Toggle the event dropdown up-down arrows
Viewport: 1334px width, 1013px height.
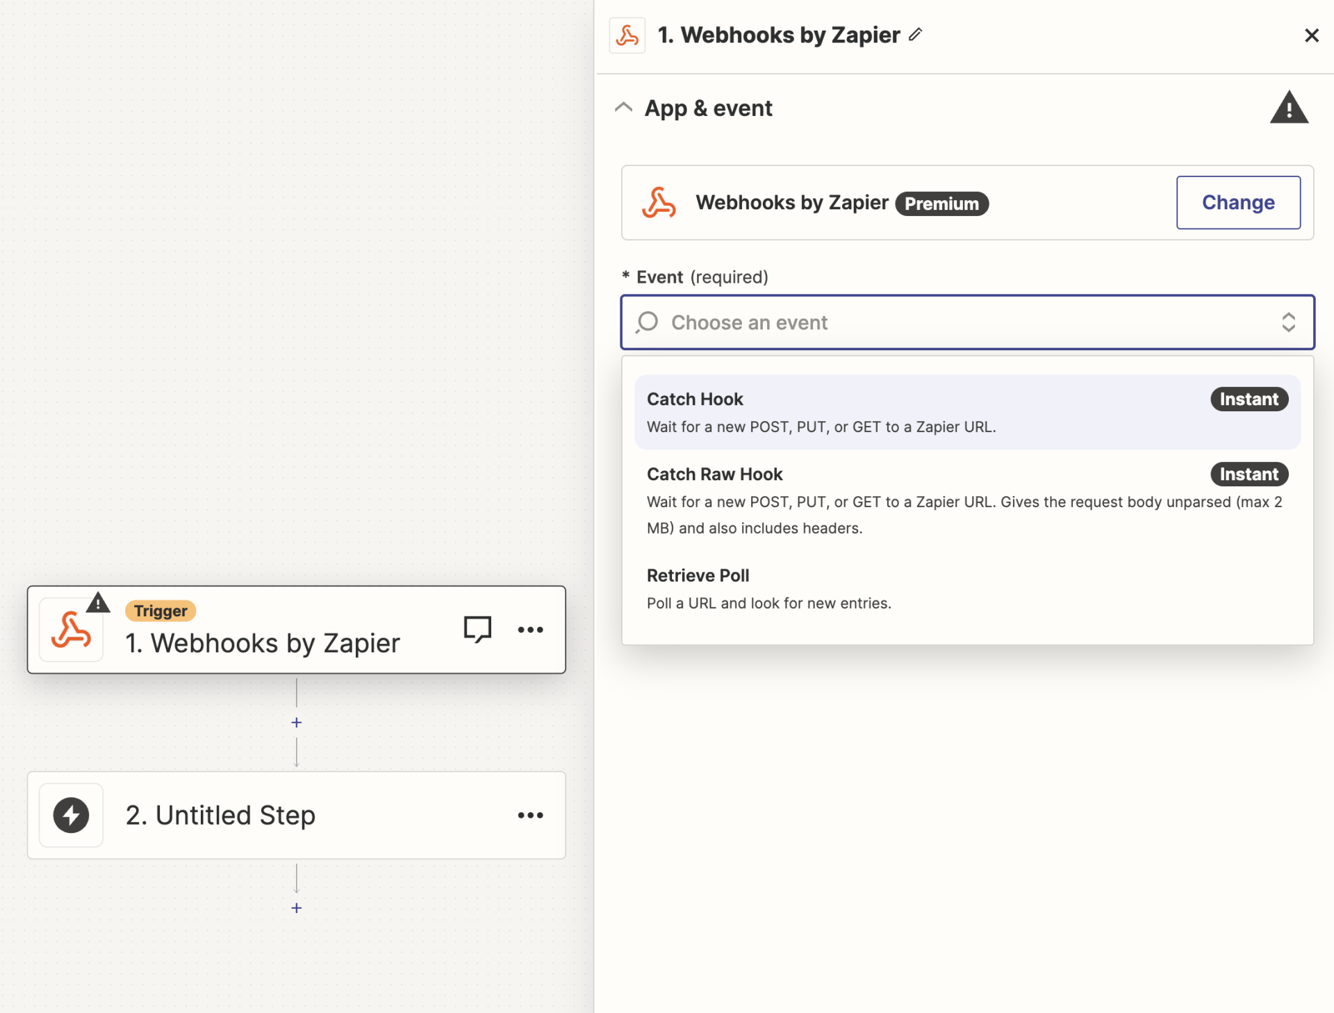click(1288, 322)
